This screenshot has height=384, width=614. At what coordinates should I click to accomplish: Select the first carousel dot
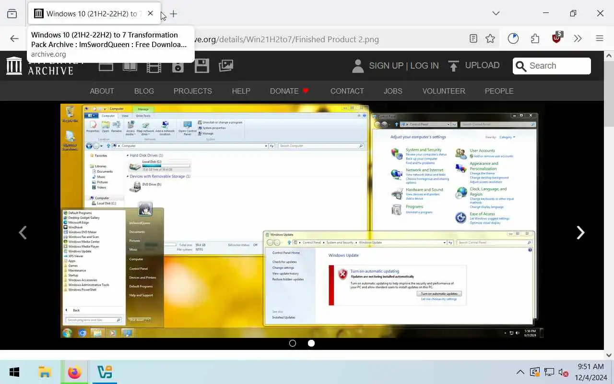pyautogui.click(x=293, y=343)
